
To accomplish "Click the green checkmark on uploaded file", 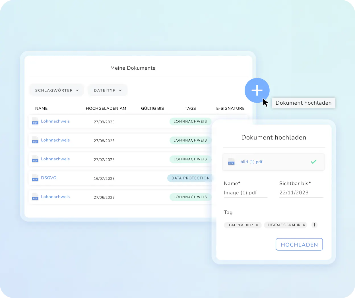I will point(313,162).
